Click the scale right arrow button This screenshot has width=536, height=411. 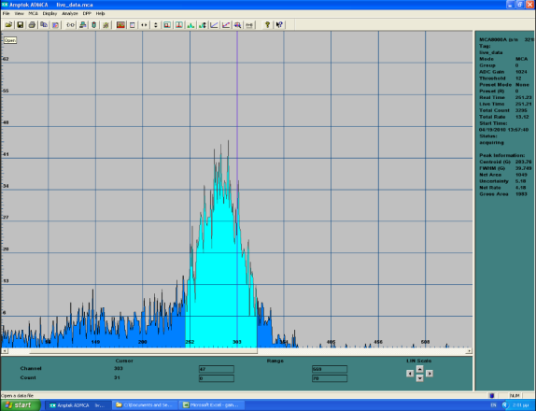[430, 374]
